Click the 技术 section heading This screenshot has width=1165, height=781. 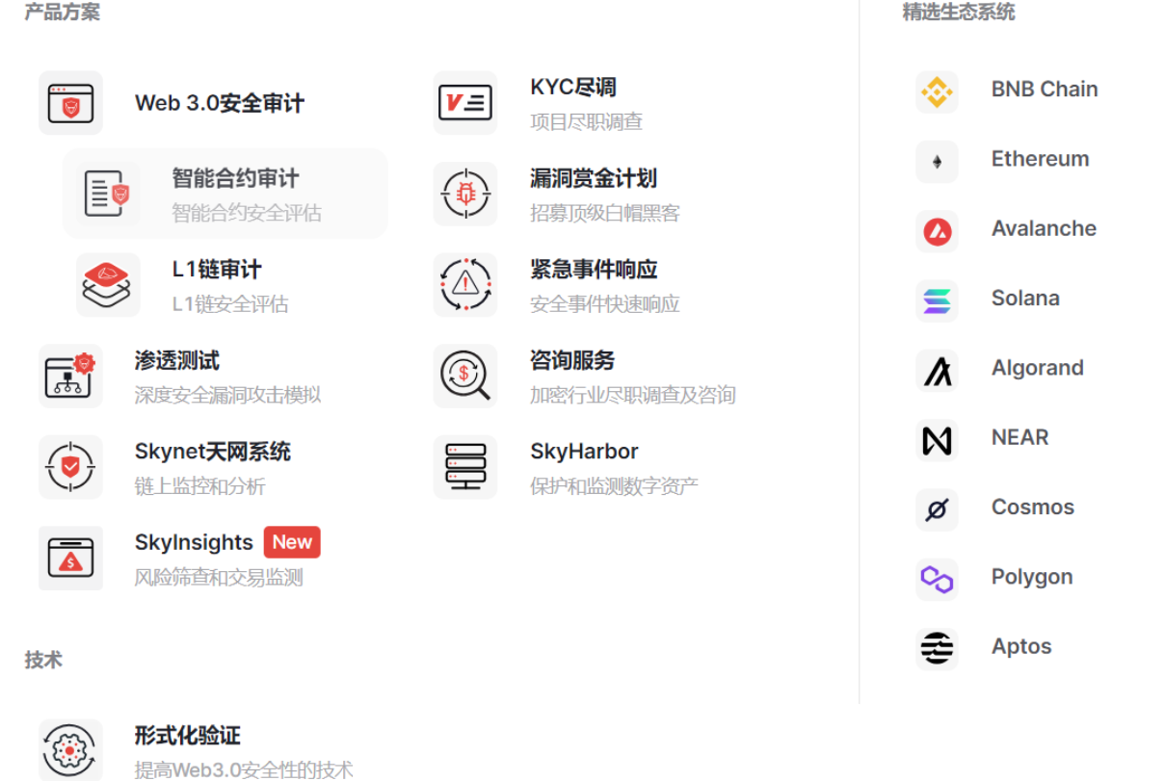coord(43,660)
